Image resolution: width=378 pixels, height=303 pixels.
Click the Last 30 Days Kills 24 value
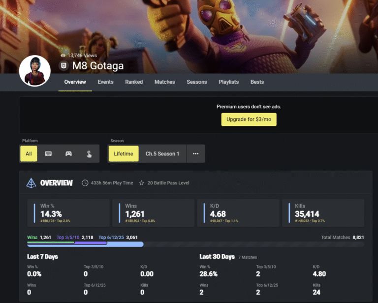click(x=316, y=292)
